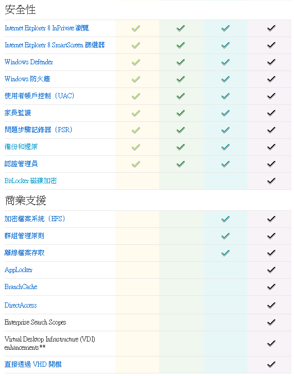Open the BranchCache link

(21, 287)
